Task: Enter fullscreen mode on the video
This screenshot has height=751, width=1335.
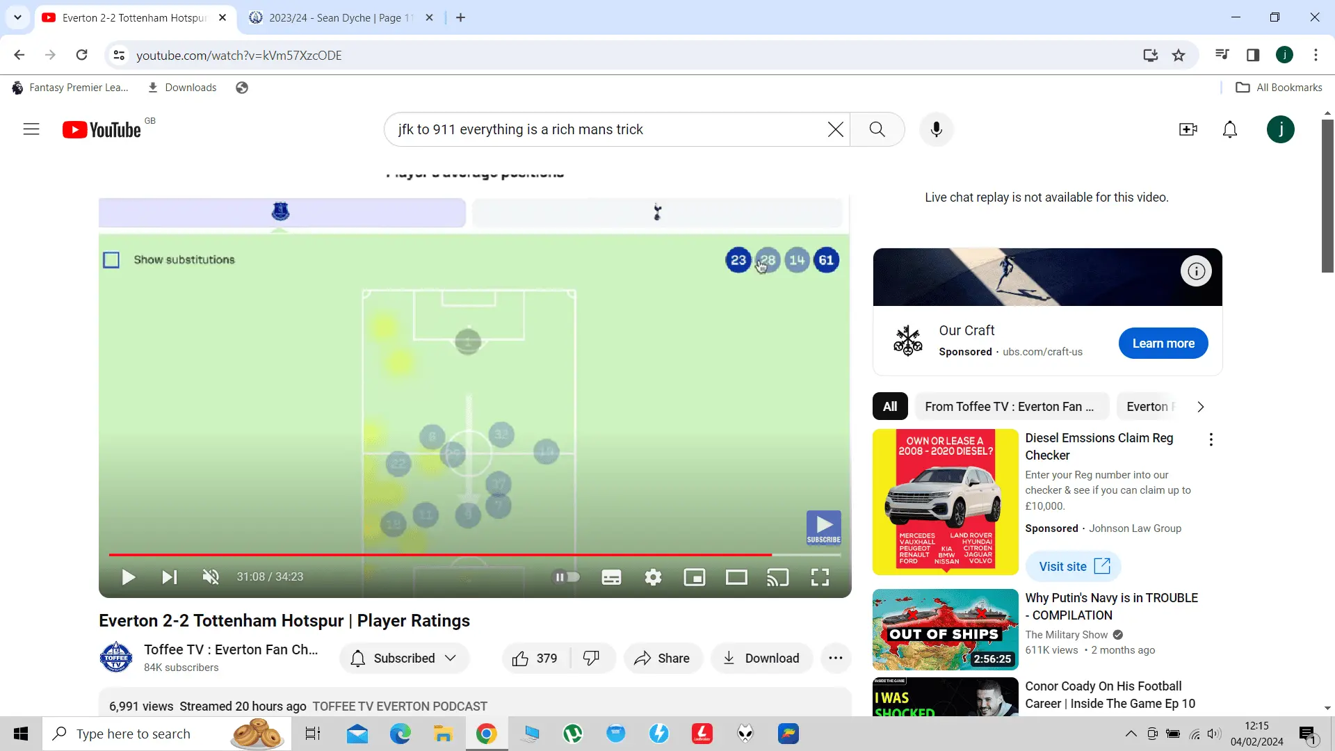Action: pos(820,577)
